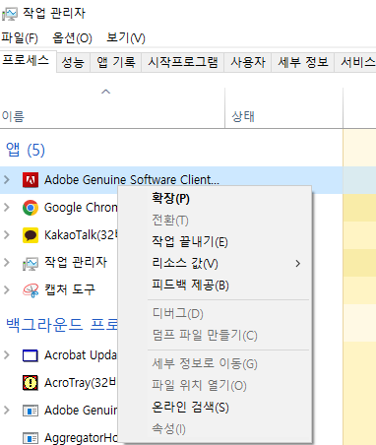Click the Task Manager title bar icon

[10, 14]
